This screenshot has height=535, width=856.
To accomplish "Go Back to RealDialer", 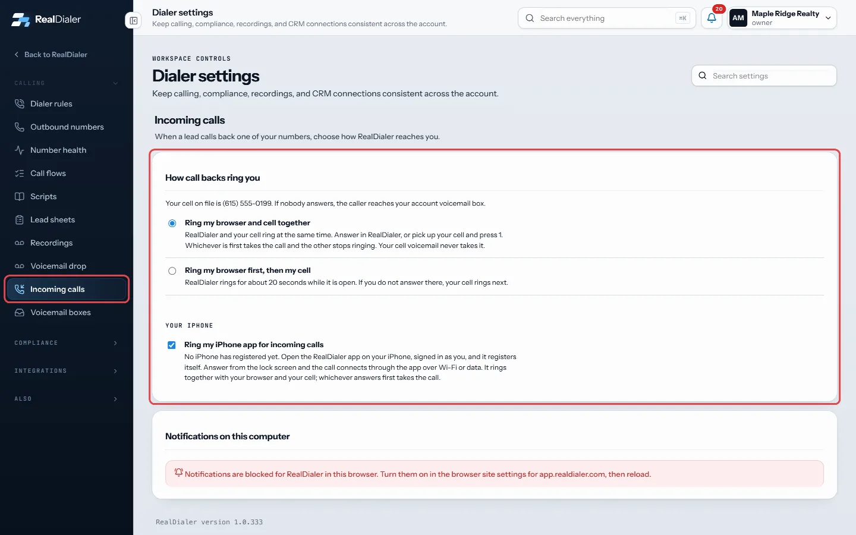I will (x=51, y=55).
